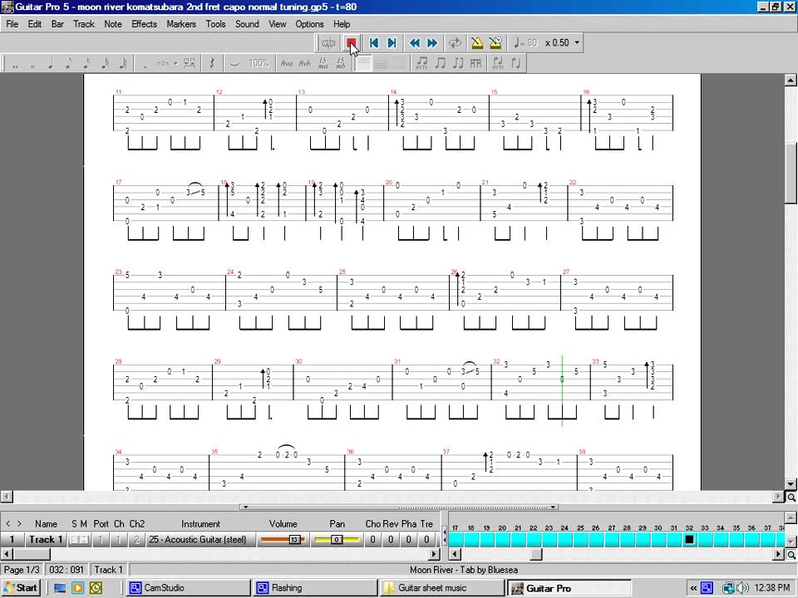
Task: Click left arrow in the track panel header
Action: tap(7, 524)
